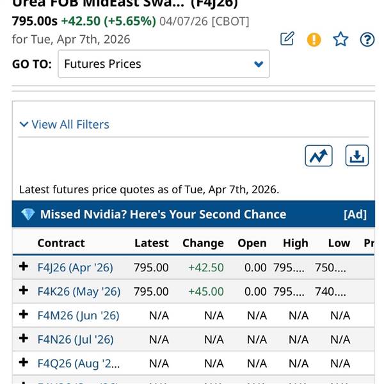Image resolution: width=384 pixels, height=384 pixels.
Task: Open the Futures Prices dropdown
Action: (x=163, y=64)
